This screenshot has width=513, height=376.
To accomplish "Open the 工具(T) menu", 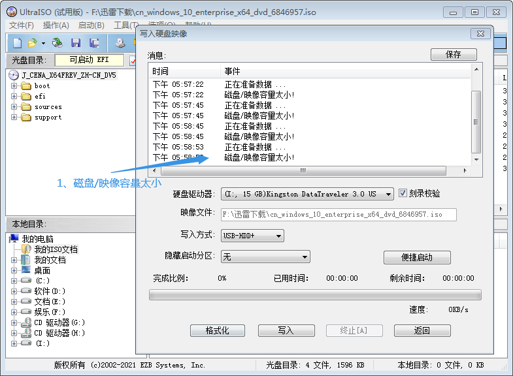I will click(x=125, y=25).
